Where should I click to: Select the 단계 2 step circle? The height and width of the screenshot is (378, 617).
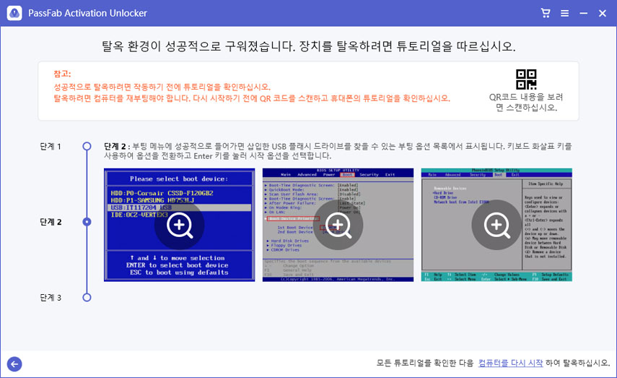[x=87, y=222]
